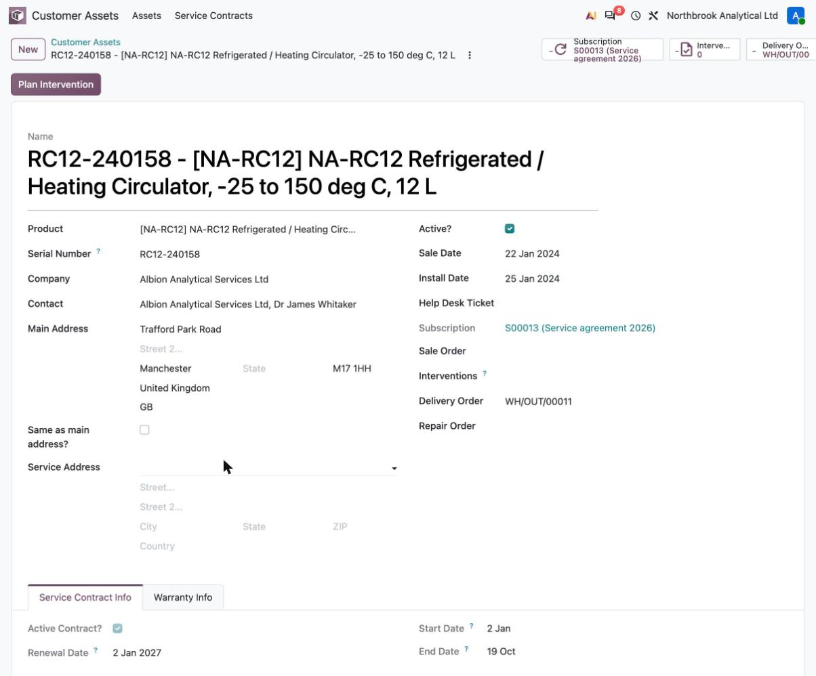Show the Serial Number help tooltip icon
Viewport: 816px width, 676px height.
98,251
